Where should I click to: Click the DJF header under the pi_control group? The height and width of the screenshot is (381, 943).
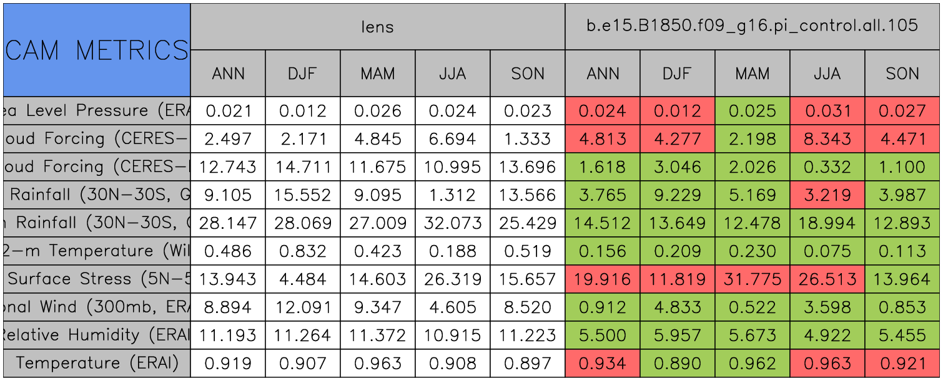click(x=677, y=74)
